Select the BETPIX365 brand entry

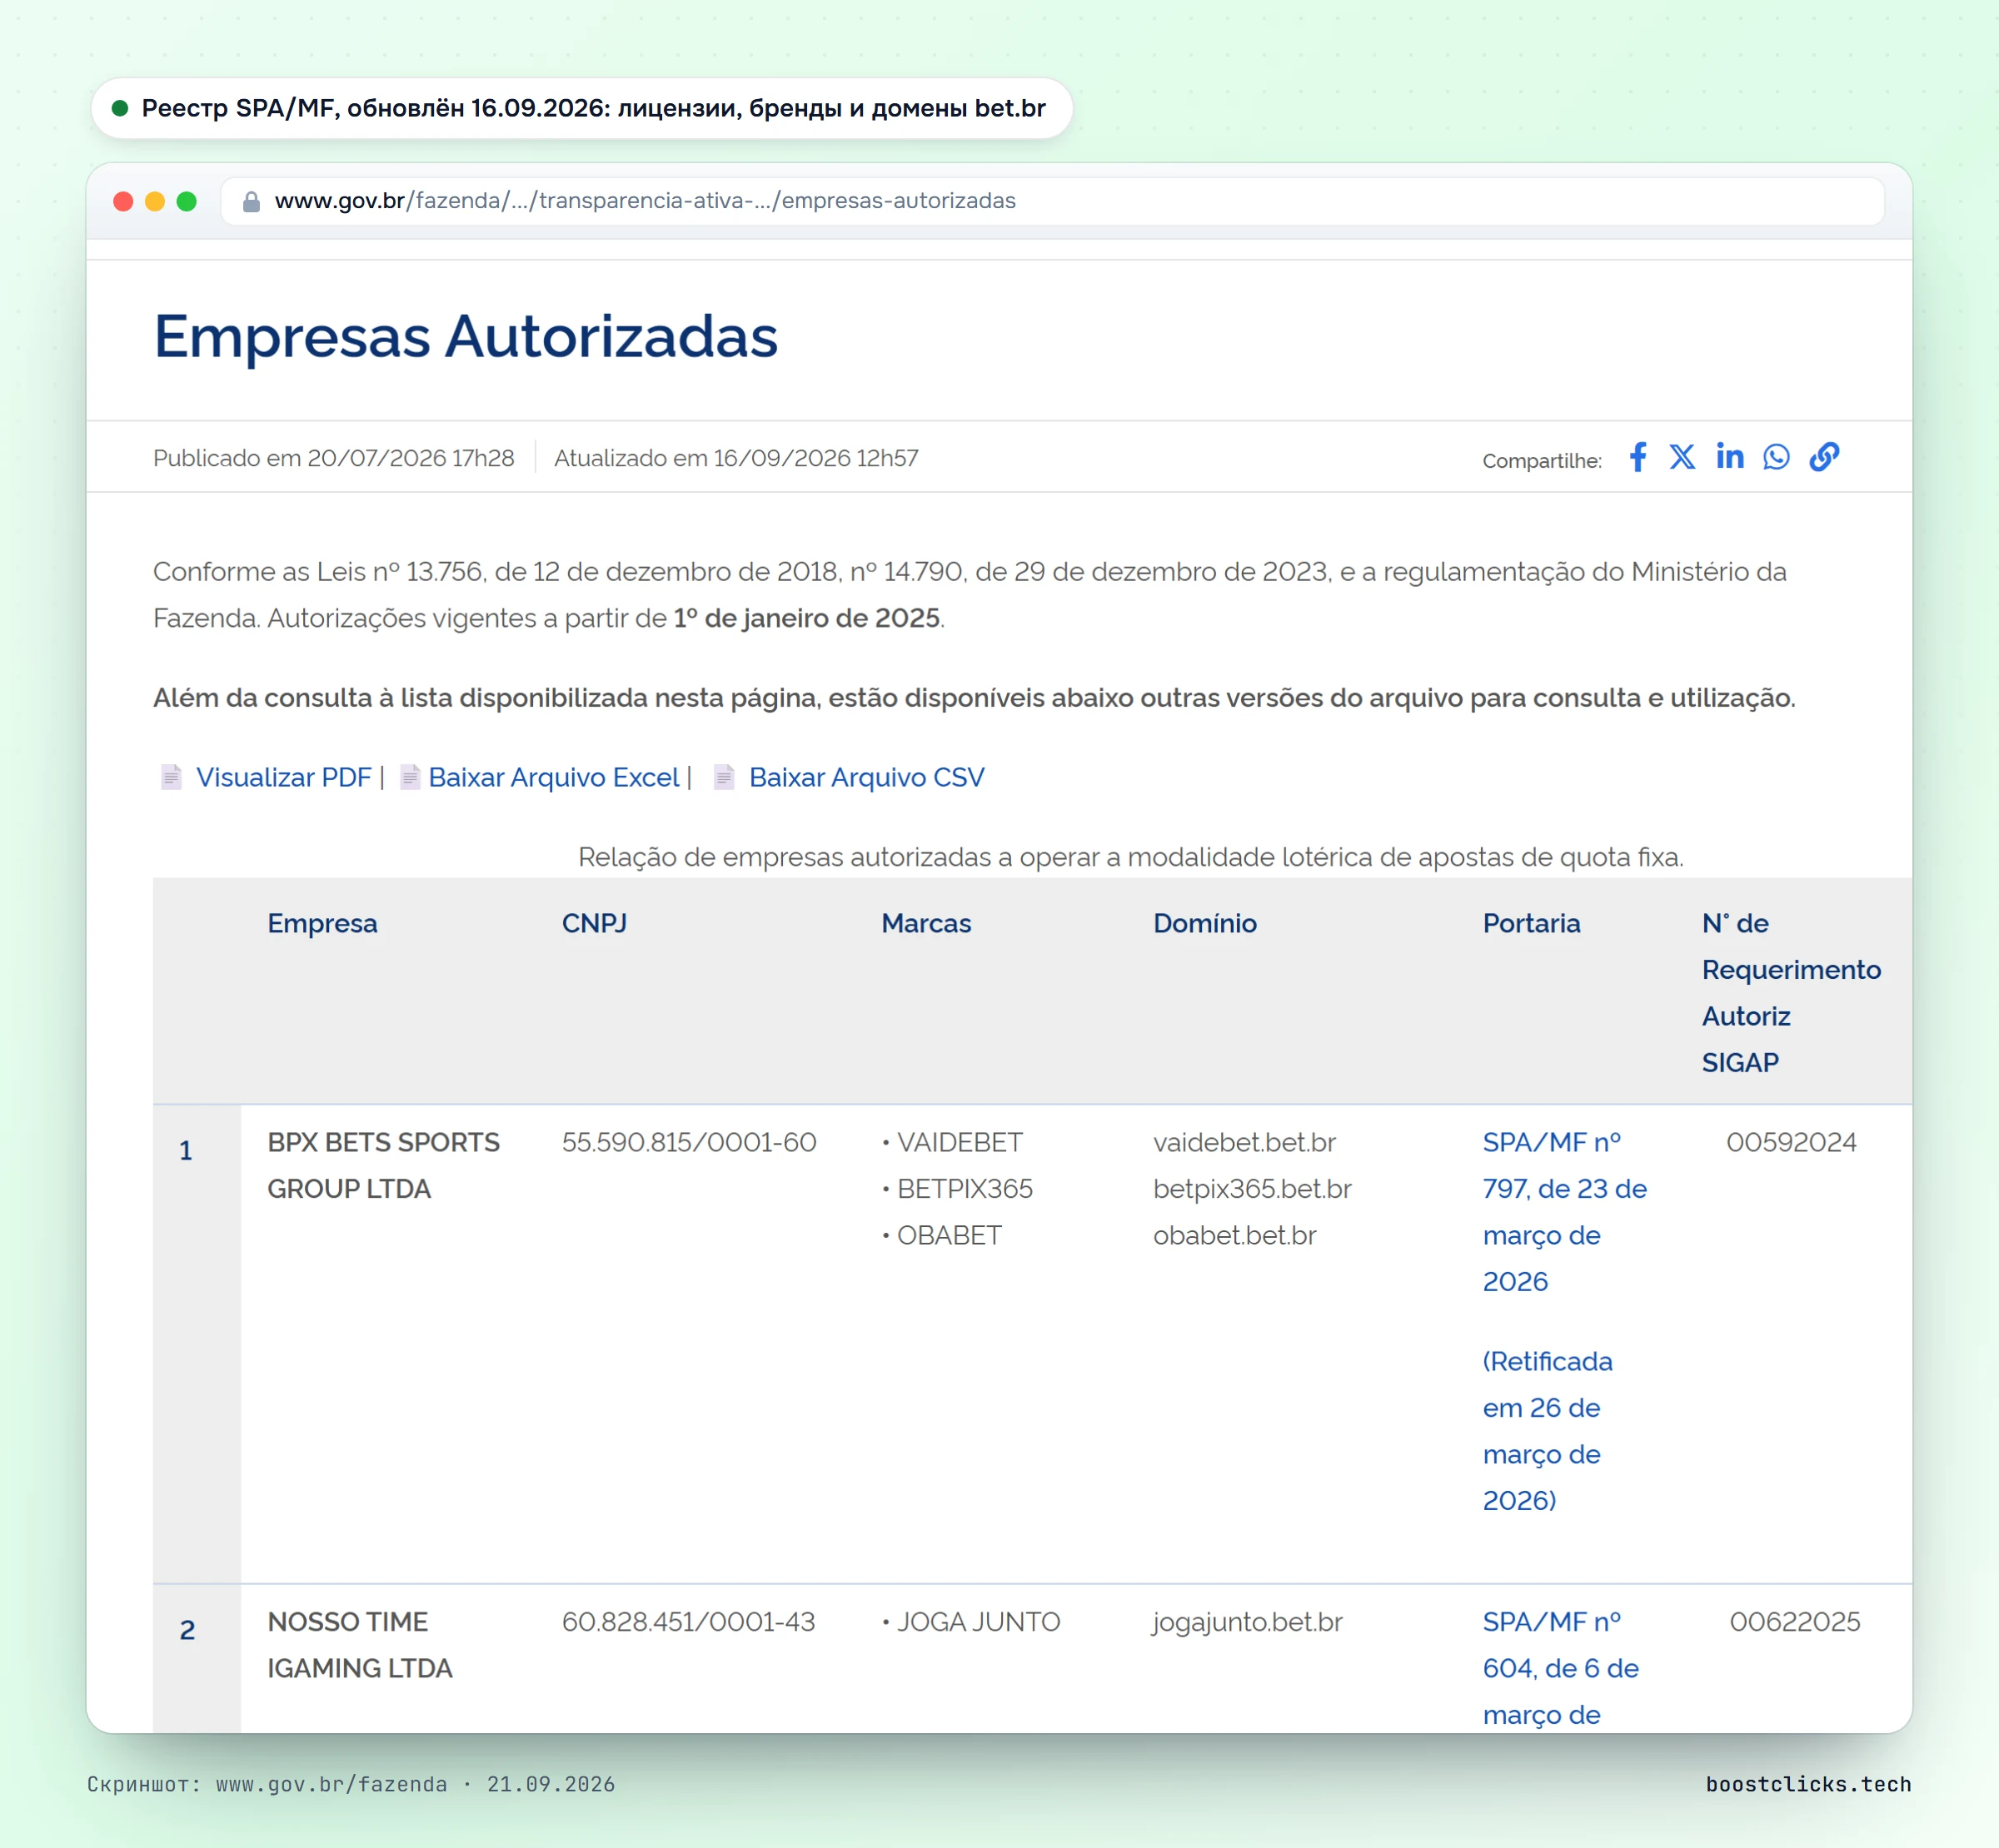pyautogui.click(x=958, y=1189)
